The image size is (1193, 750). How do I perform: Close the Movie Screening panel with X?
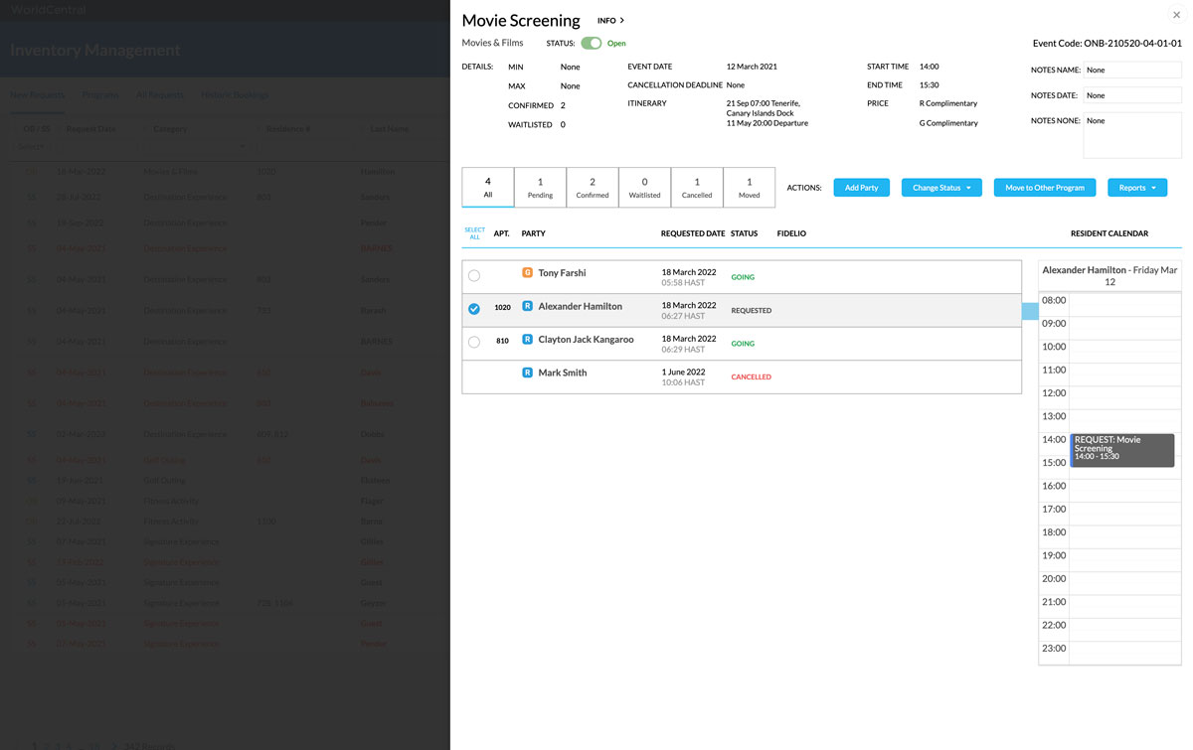click(1177, 15)
